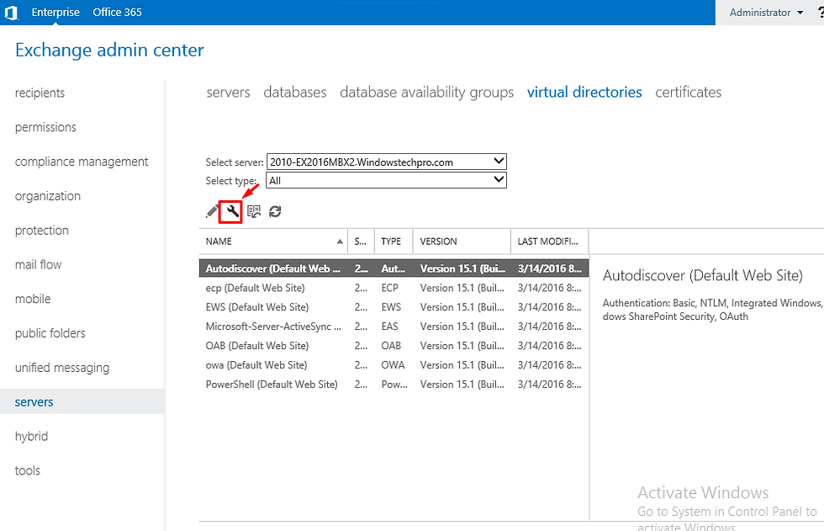Sort by the NAME column header
824x531 pixels.
pos(273,242)
